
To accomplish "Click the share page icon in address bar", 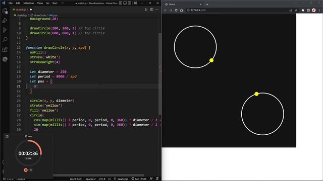I will tap(291, 10).
